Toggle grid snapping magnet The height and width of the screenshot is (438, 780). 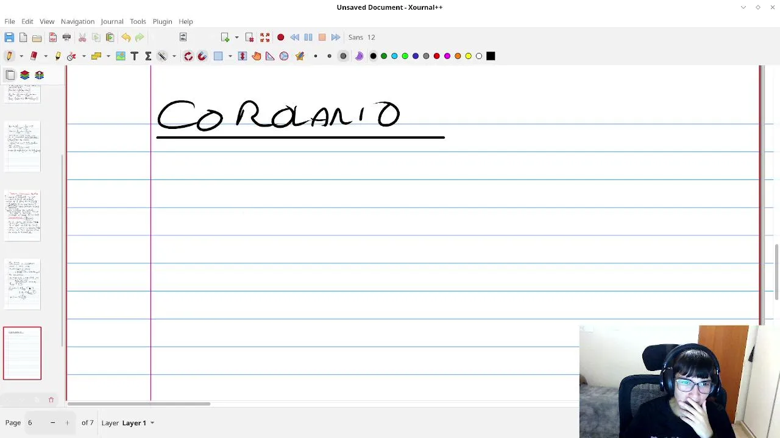202,56
